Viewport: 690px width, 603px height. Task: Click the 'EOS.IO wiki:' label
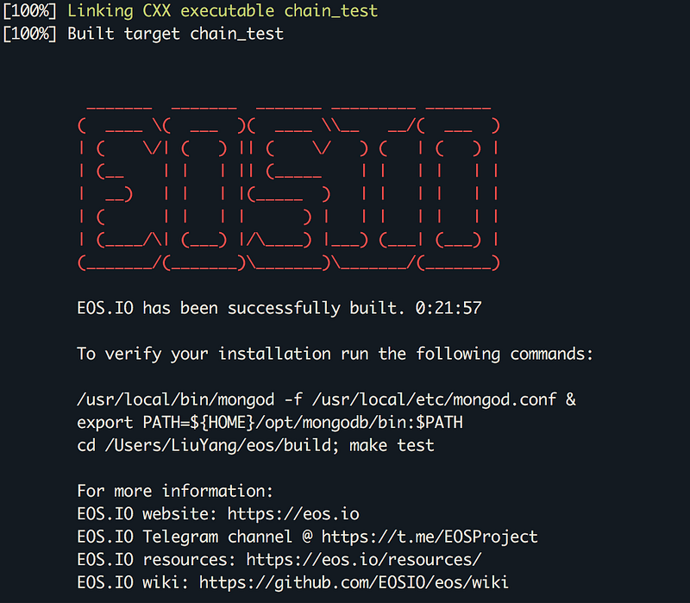(x=134, y=582)
